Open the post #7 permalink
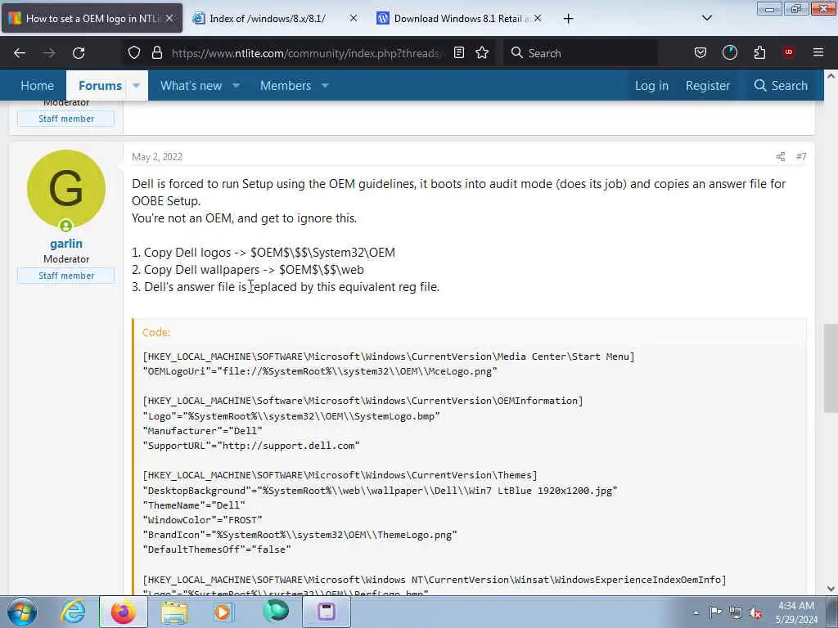Viewport: 838px width, 628px height. tap(801, 156)
